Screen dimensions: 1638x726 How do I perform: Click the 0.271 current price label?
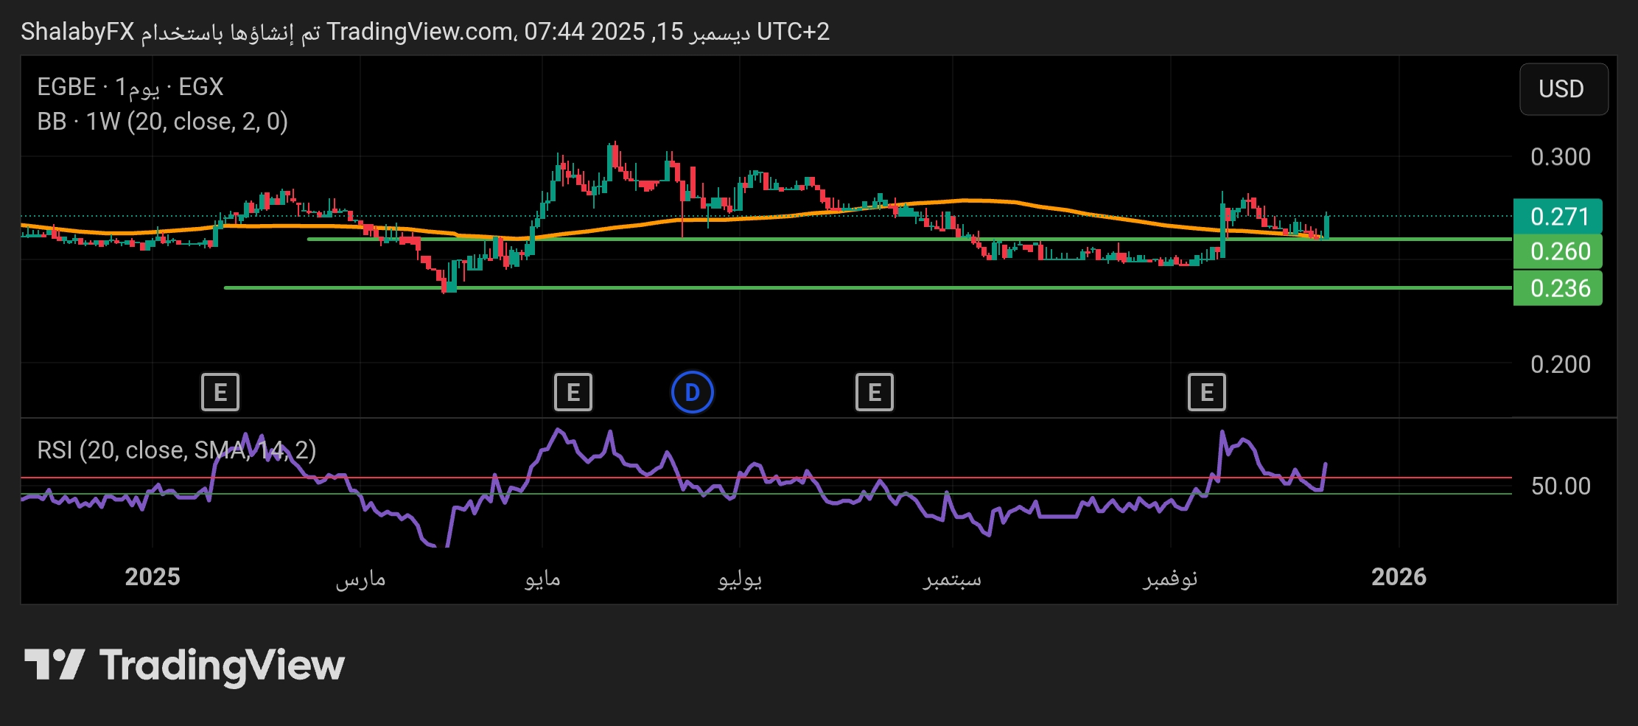point(1558,217)
